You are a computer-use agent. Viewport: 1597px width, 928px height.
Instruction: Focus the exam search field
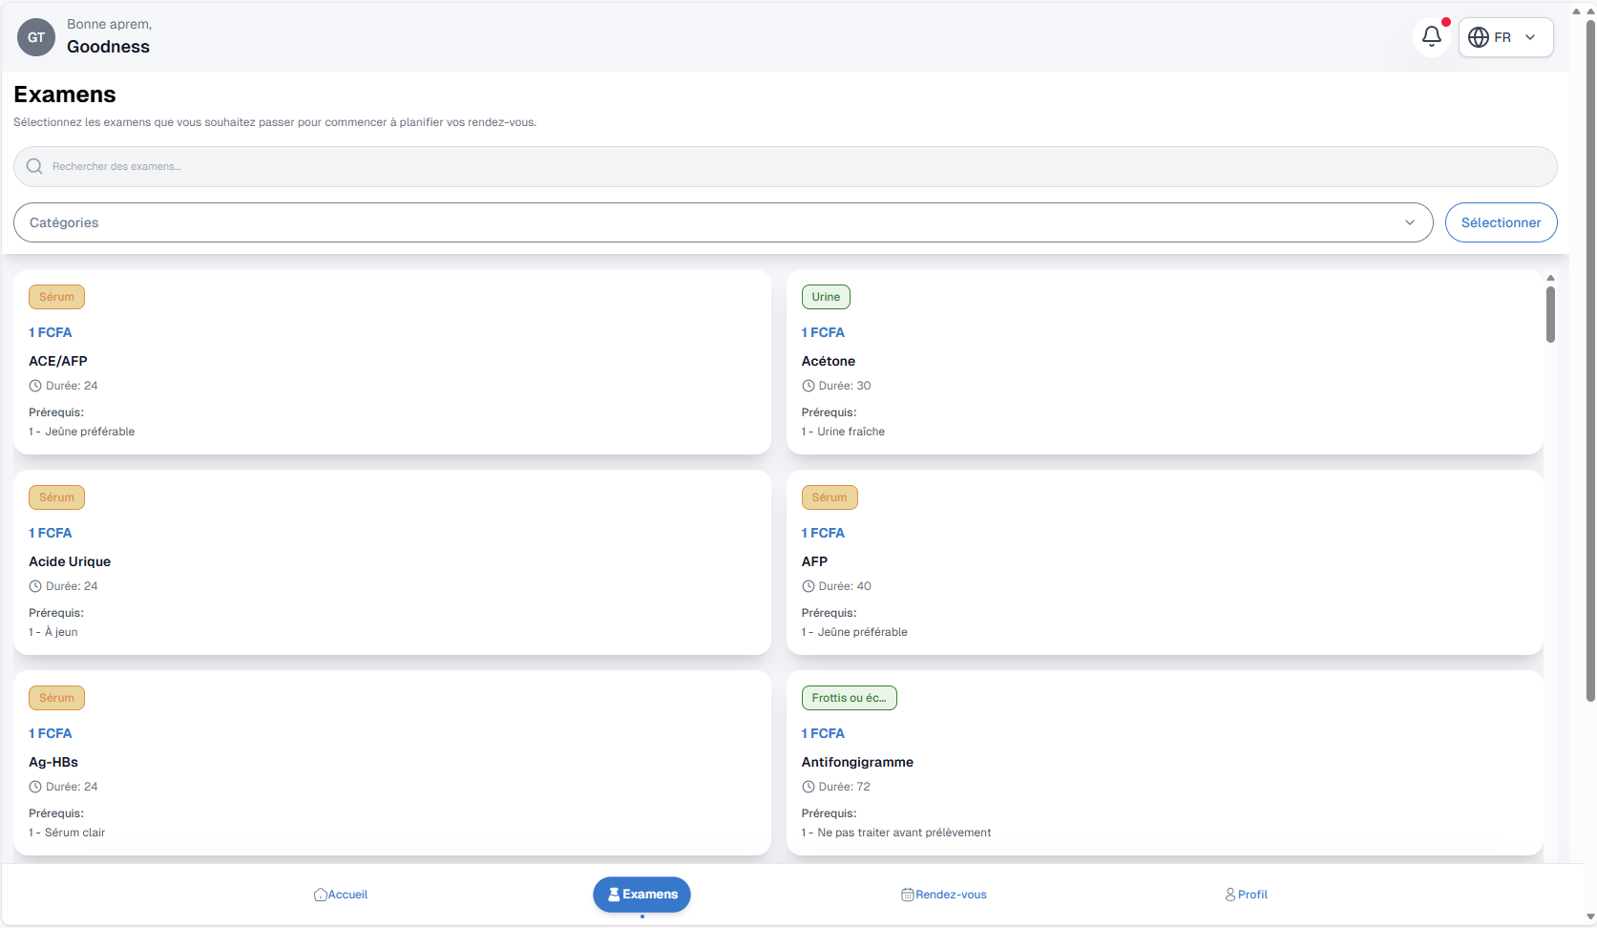click(785, 166)
